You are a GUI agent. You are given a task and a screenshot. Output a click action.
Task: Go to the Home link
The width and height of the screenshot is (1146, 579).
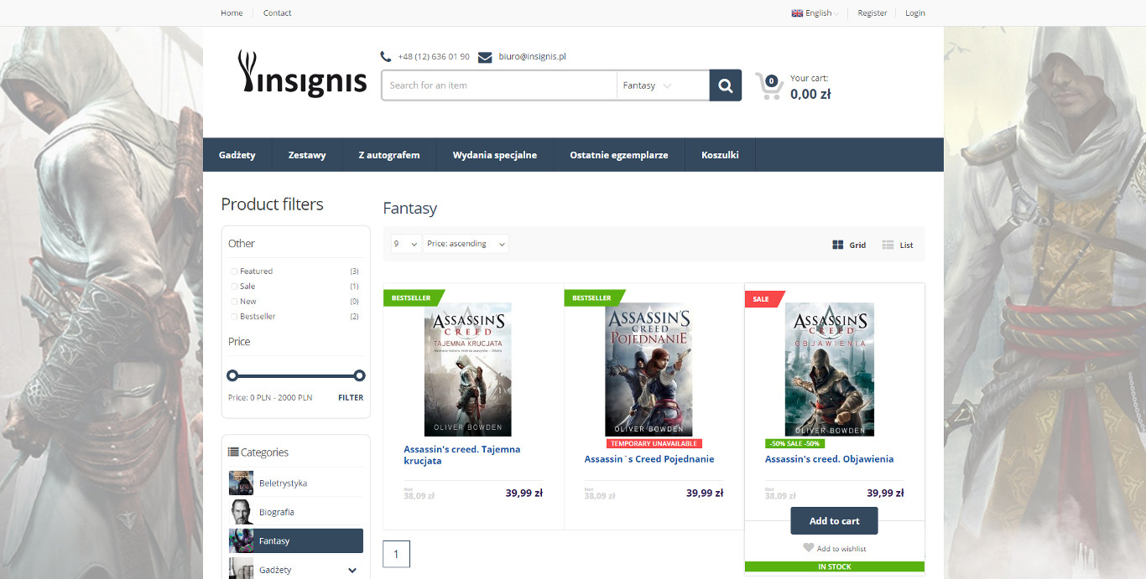click(x=232, y=13)
